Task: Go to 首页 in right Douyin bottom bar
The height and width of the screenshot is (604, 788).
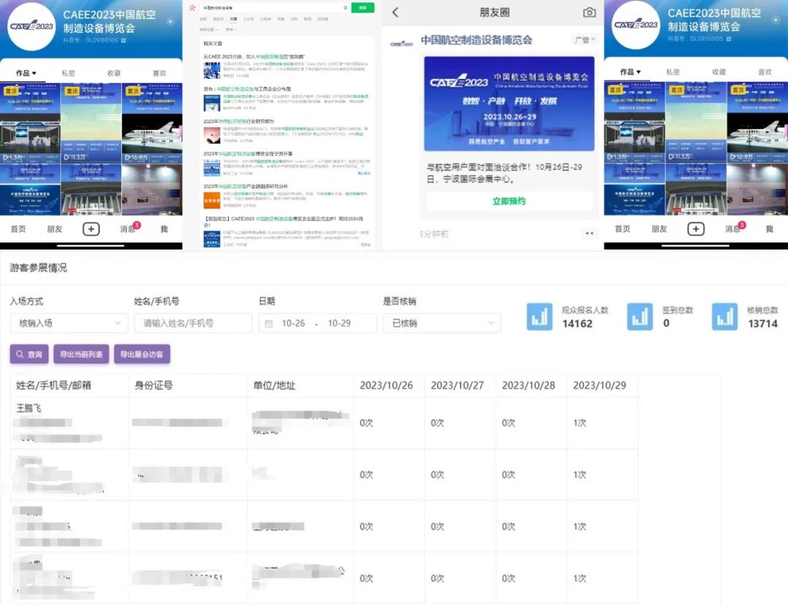Action: tap(622, 229)
